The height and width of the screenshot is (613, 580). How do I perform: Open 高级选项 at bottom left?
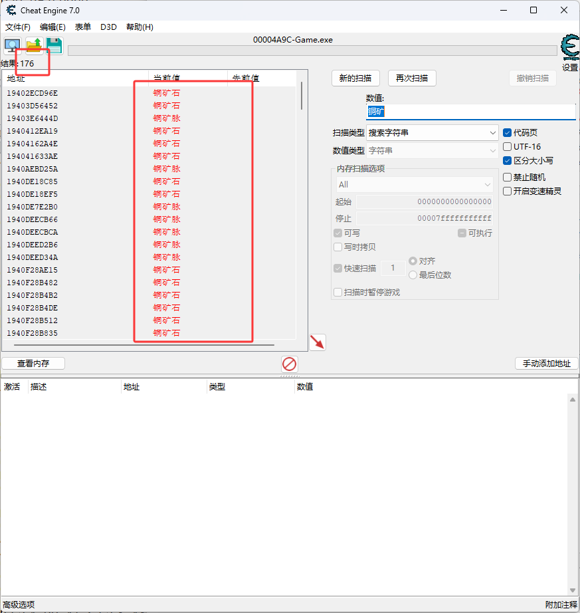(19, 605)
